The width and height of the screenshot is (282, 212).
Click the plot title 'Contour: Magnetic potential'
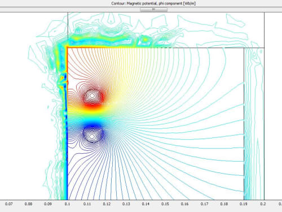click(153, 3)
